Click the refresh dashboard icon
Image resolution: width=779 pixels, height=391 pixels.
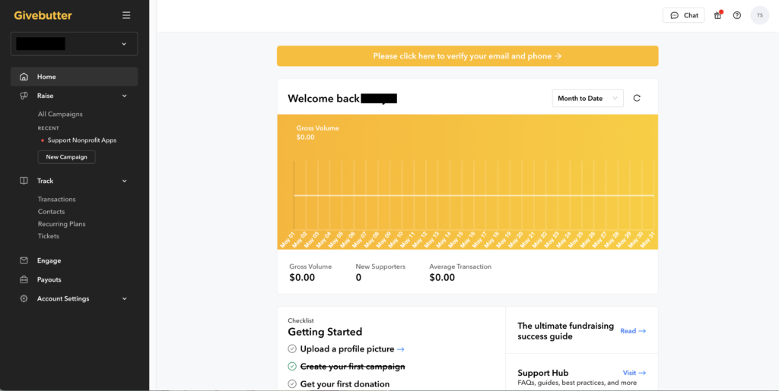click(x=637, y=98)
